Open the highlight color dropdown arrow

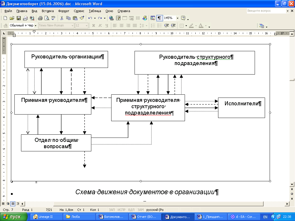196,26
